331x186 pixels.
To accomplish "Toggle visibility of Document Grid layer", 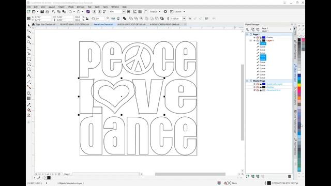I will [254, 90].
